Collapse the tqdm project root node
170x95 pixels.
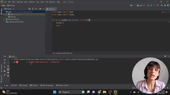[4, 12]
